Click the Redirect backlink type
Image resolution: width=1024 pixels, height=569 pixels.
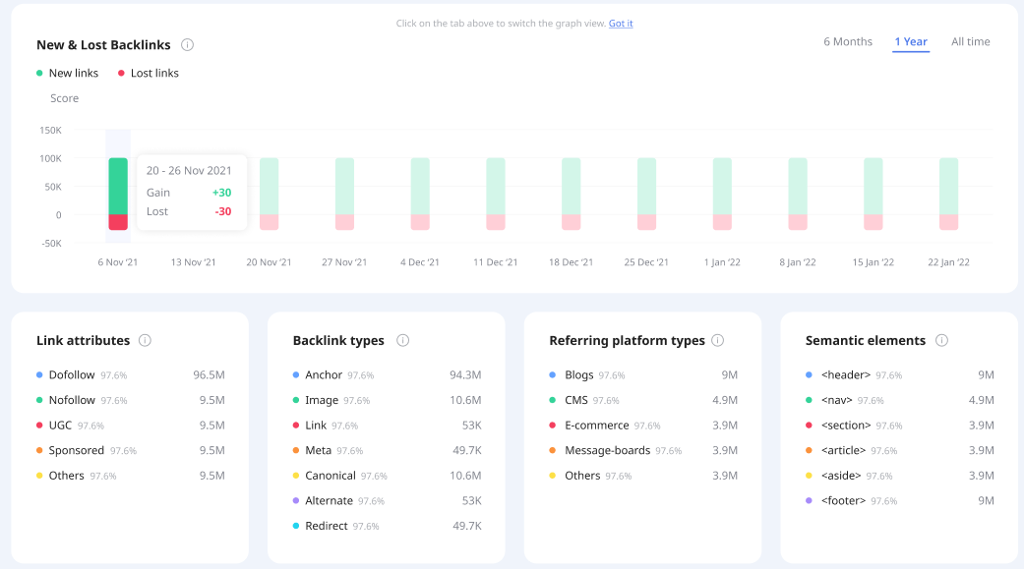pos(388,526)
